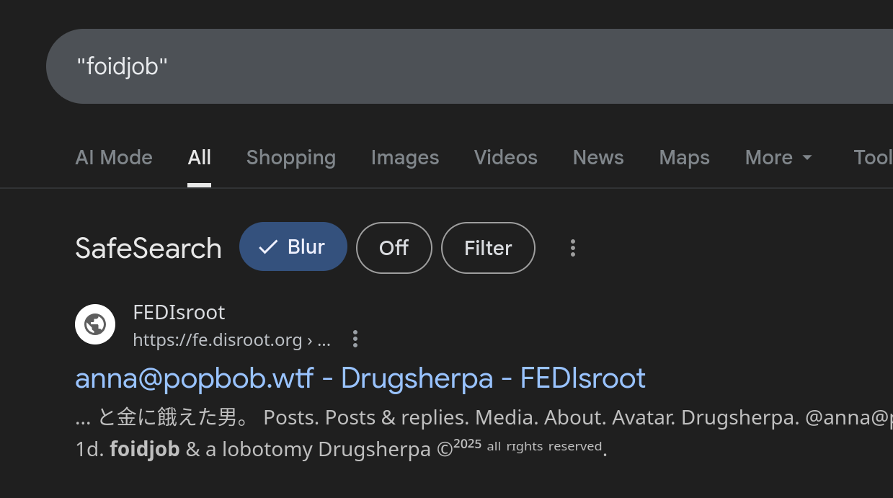Select the Blur SafeSearch option
The image size is (893, 498).
coord(293,246)
